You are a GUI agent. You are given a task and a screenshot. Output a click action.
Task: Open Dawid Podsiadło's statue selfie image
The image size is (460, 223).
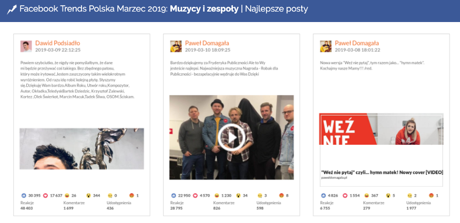(x=82, y=148)
